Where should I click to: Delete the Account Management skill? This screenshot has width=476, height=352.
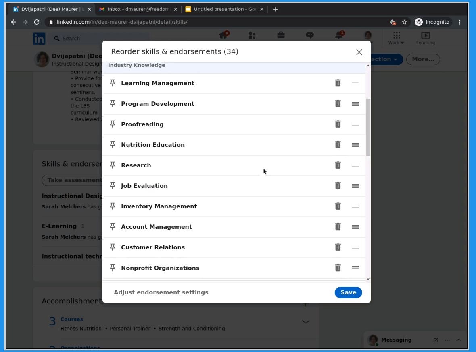tap(338, 227)
